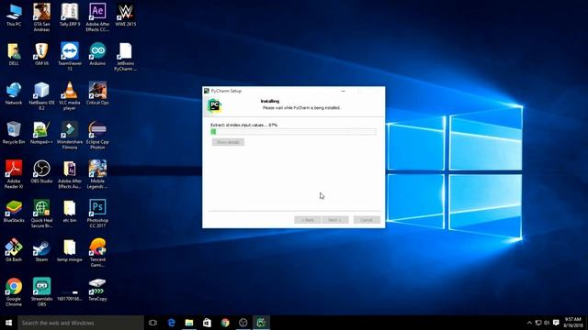The width and height of the screenshot is (588, 330).
Task: Click the Next button in setup
Action: tap(334, 220)
